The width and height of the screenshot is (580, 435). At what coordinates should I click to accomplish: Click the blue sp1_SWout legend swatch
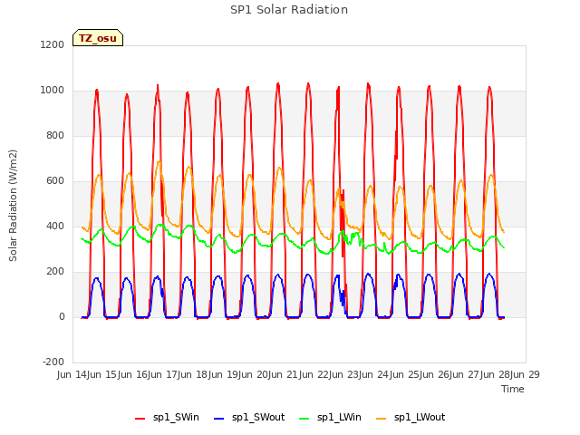click(x=219, y=419)
